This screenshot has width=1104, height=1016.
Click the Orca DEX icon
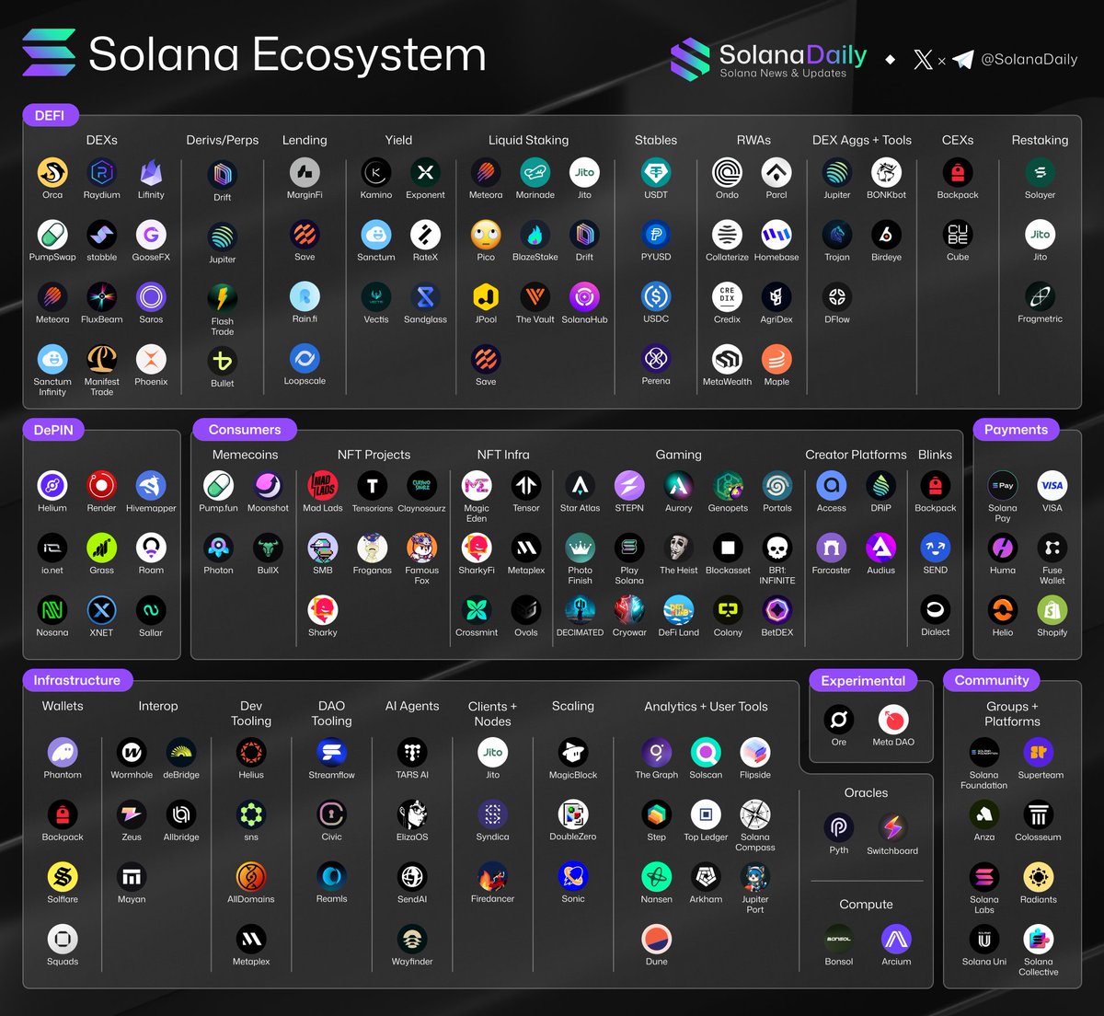click(x=52, y=172)
